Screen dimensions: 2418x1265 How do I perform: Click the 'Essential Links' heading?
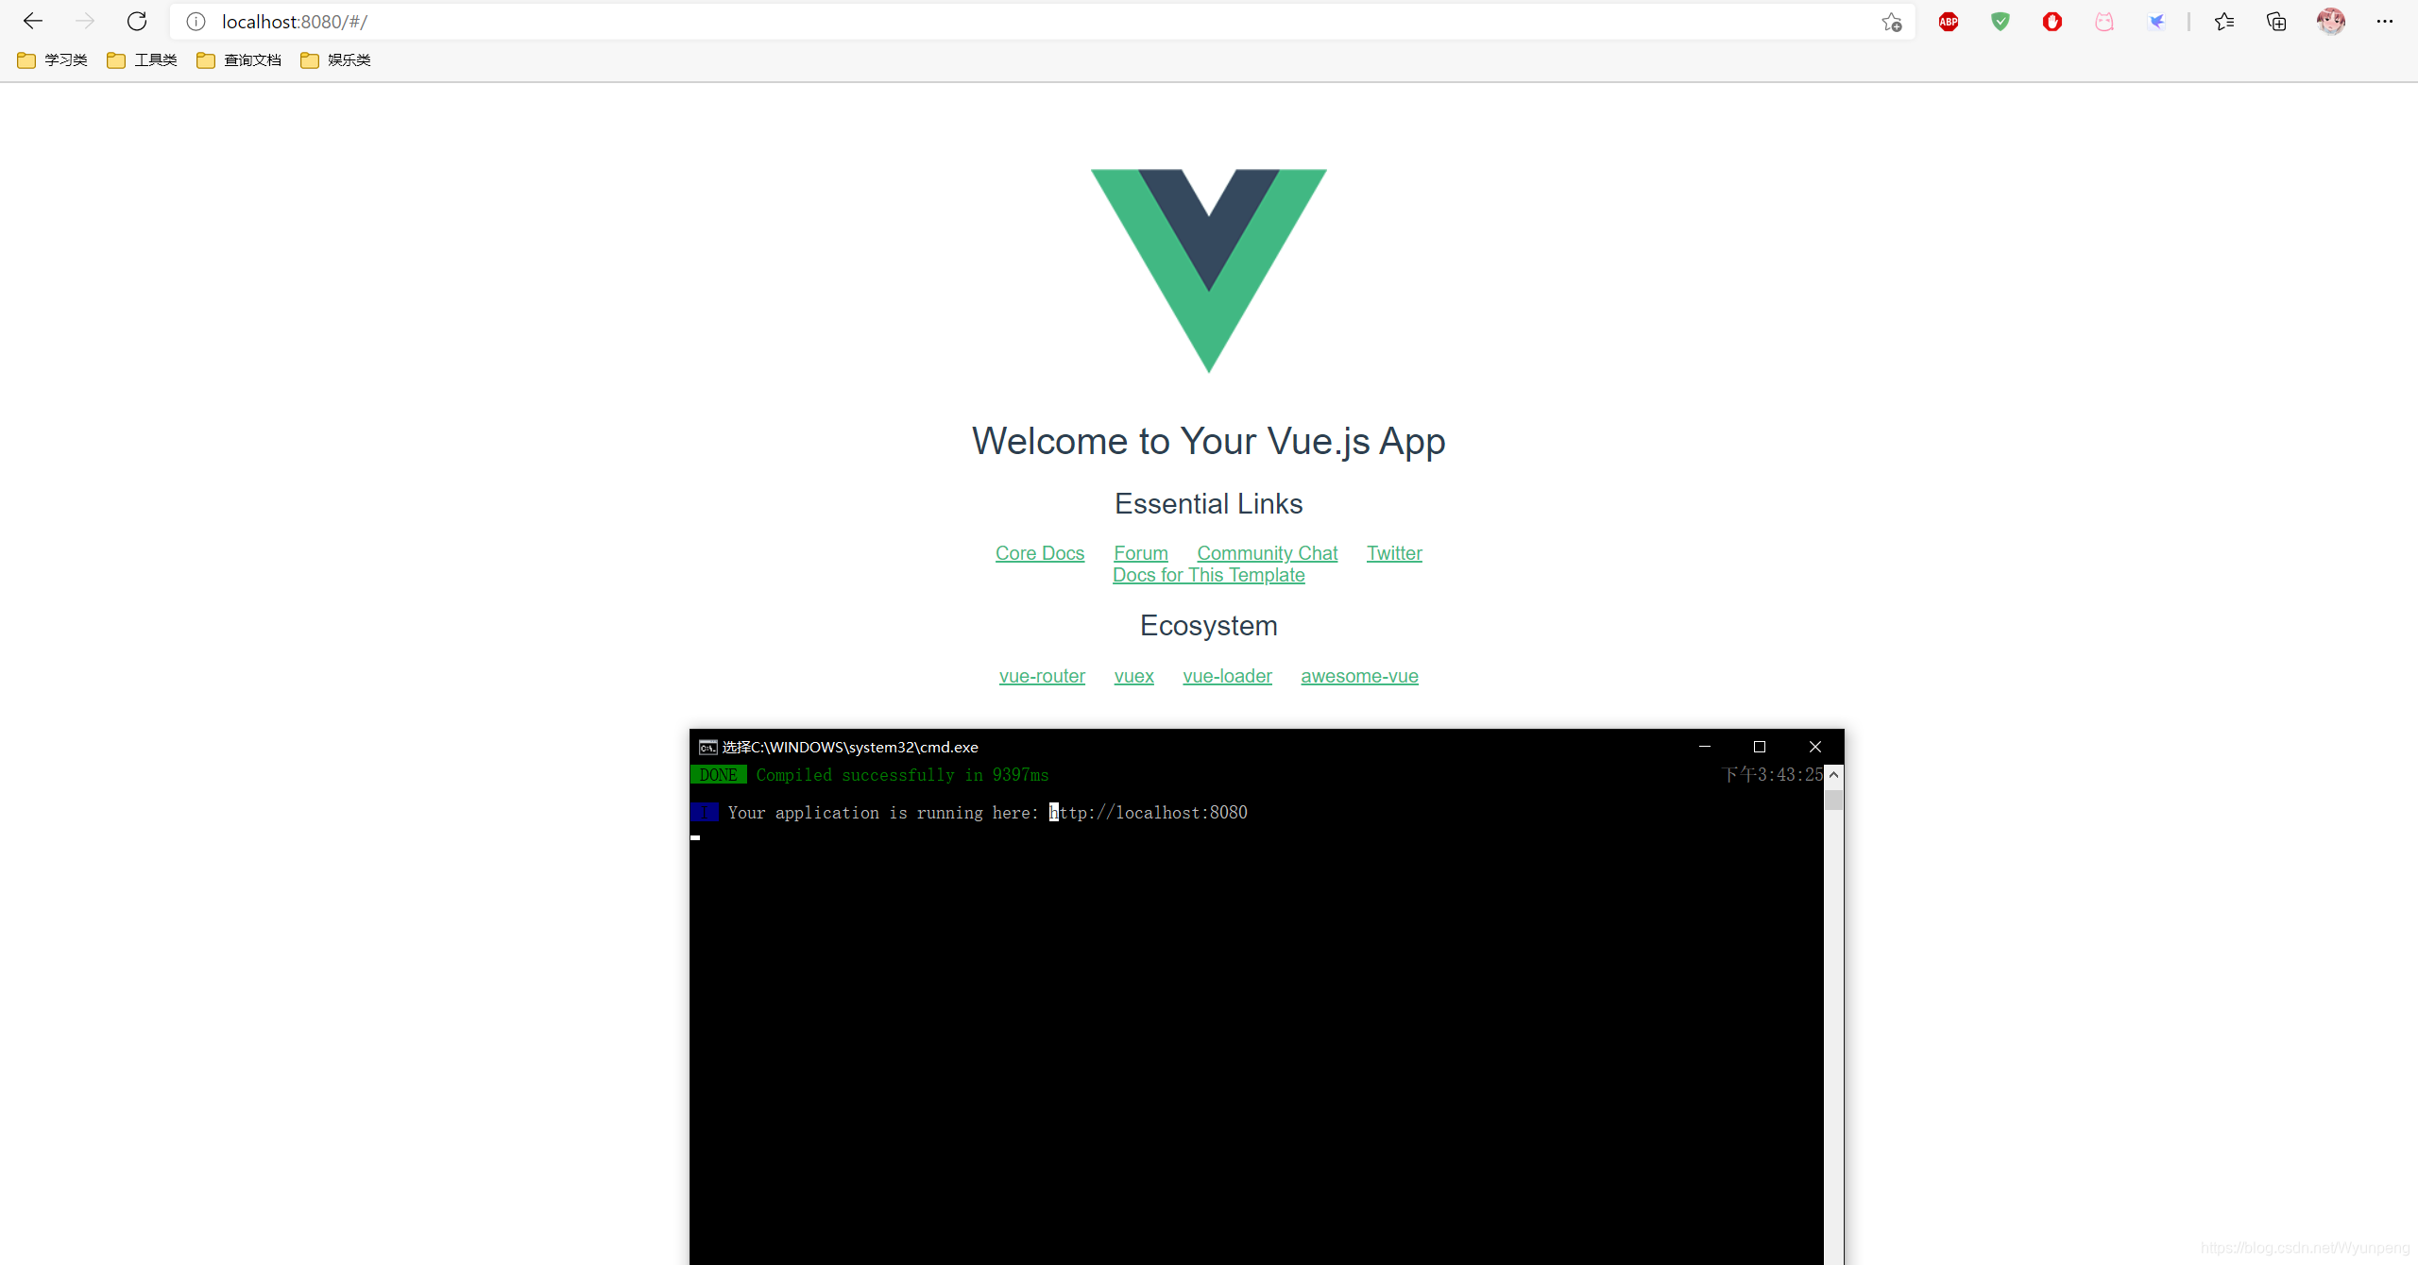1209,504
